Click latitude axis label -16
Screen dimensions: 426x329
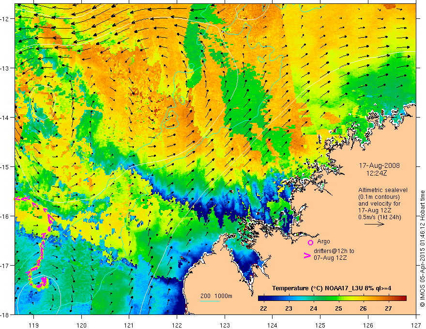[x=5, y=216]
